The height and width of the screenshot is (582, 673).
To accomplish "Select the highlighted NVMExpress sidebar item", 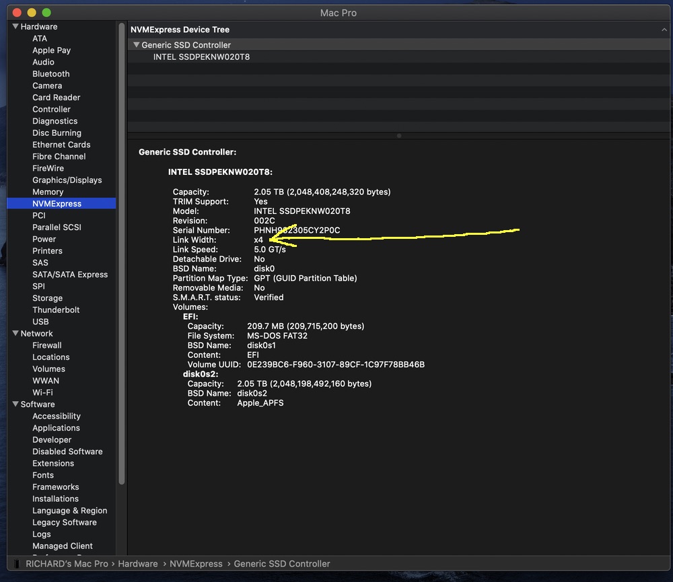I will 61,203.
